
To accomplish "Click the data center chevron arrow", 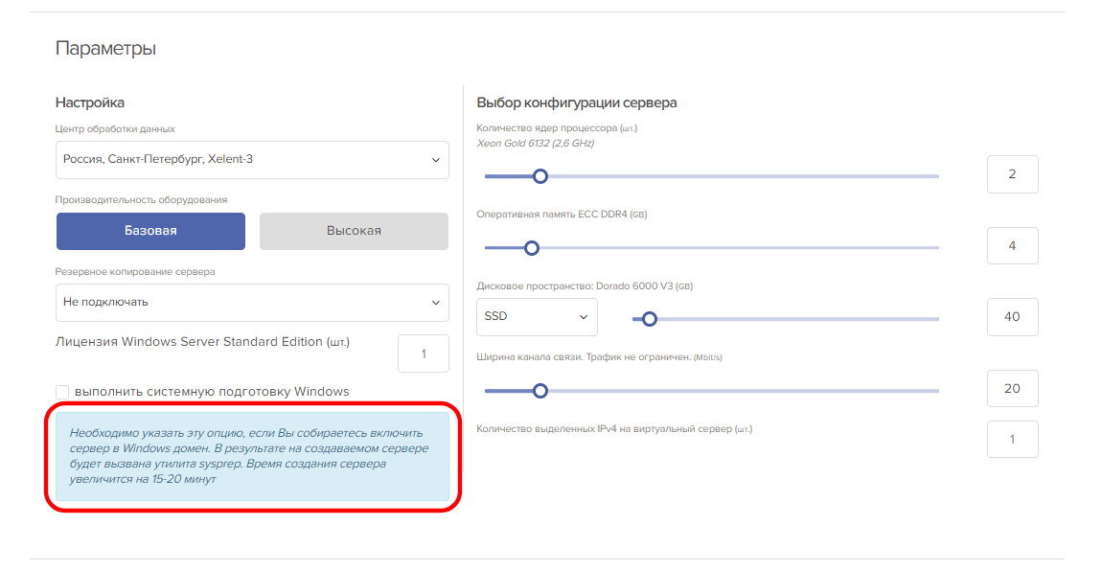I will (436, 160).
